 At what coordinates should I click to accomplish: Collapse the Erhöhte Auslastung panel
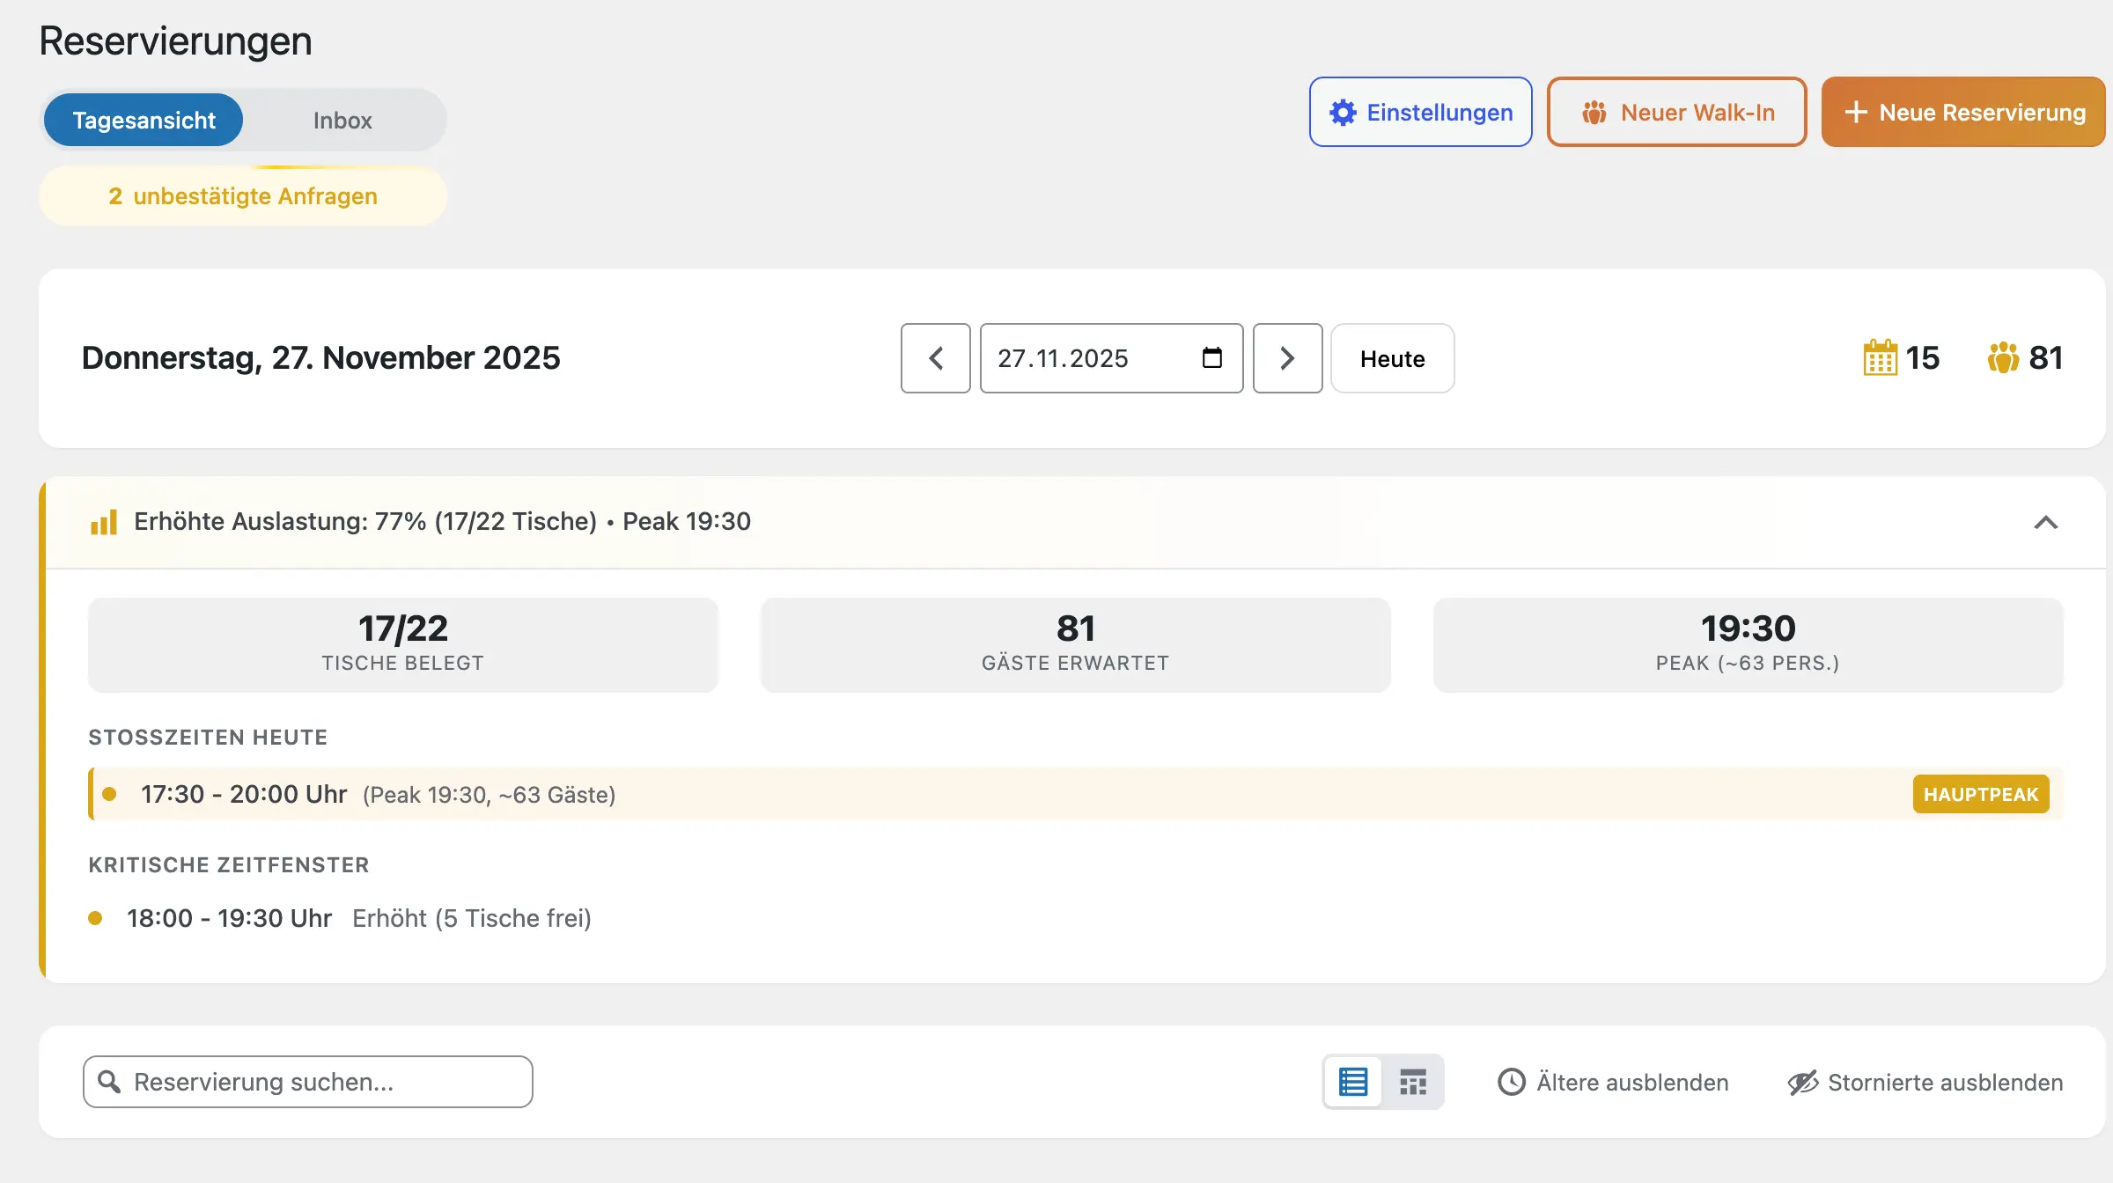click(x=2045, y=523)
